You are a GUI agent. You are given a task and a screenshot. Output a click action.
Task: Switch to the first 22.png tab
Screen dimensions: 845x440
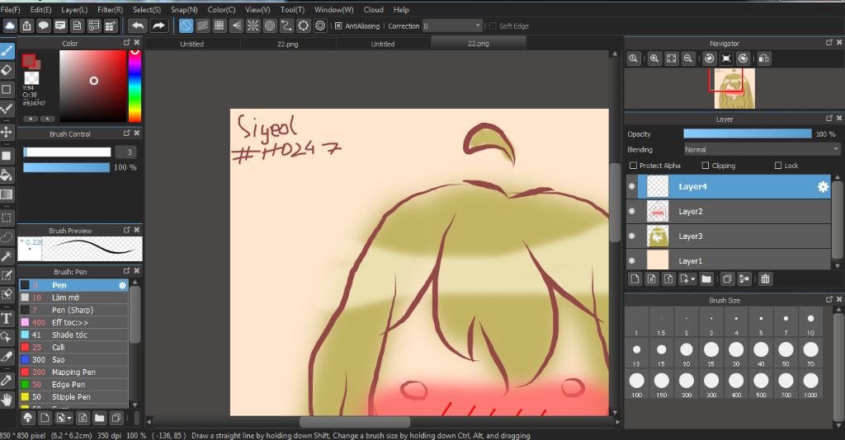287,44
